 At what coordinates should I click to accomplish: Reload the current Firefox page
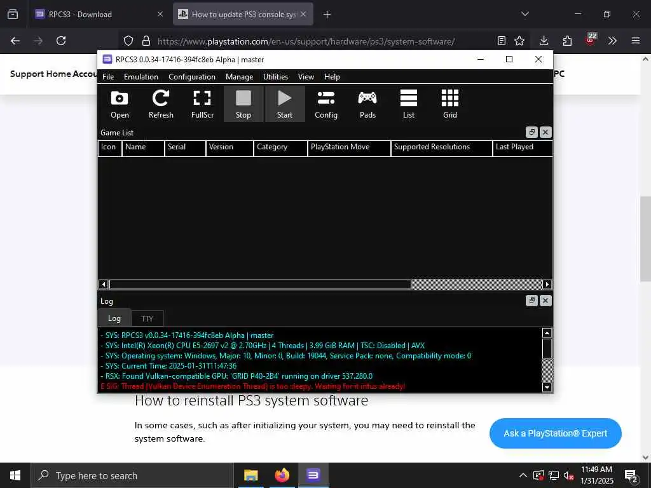(x=61, y=41)
